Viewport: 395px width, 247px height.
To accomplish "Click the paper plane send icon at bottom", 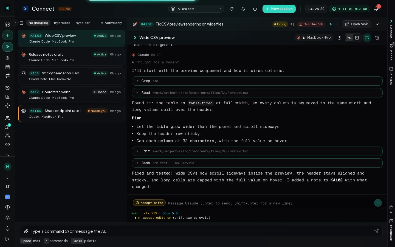I will point(376,231).
